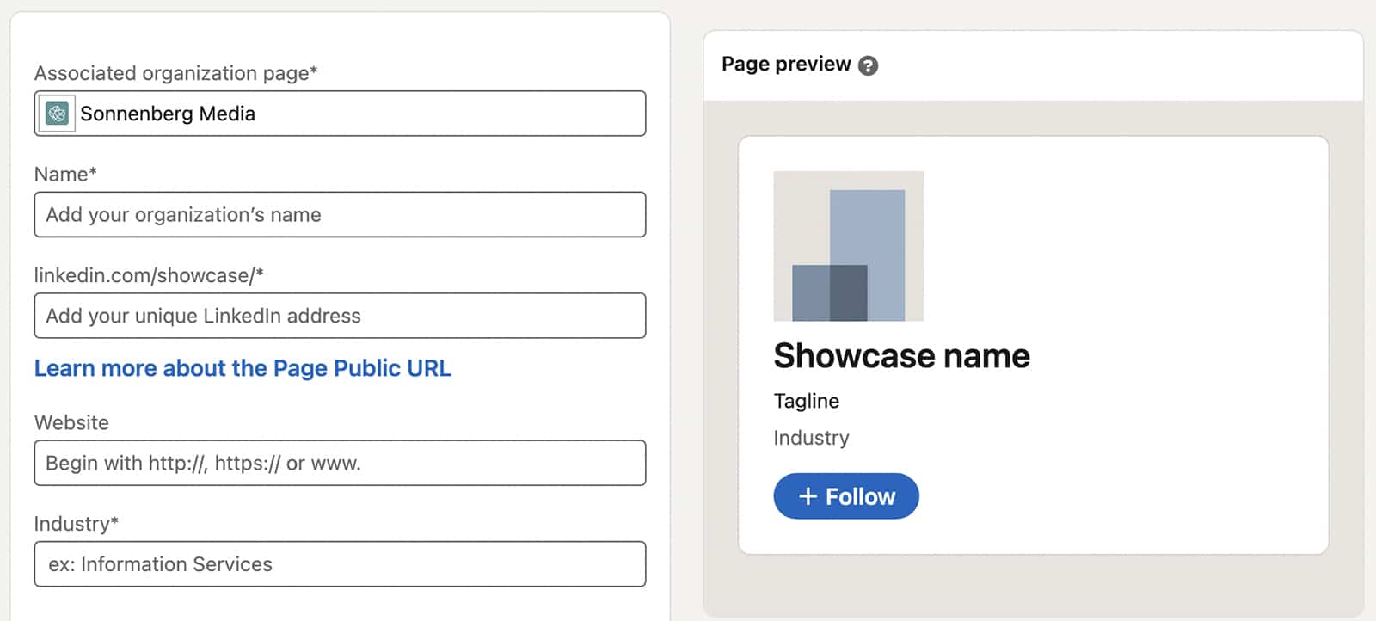Click the Website field label
Screen dimensions: 1376x621
(71, 422)
